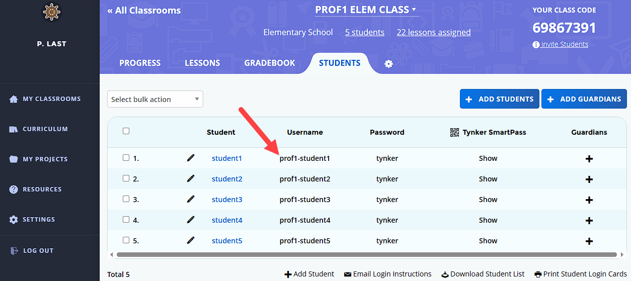Click the Add Students button
631x281 pixels.
[499, 99]
